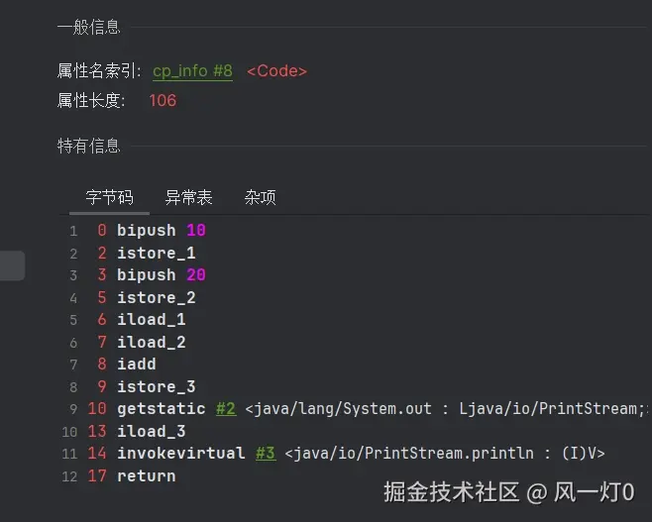The image size is (652, 522).
Task: Follow the #2 constant pool link
Action: click(226, 409)
